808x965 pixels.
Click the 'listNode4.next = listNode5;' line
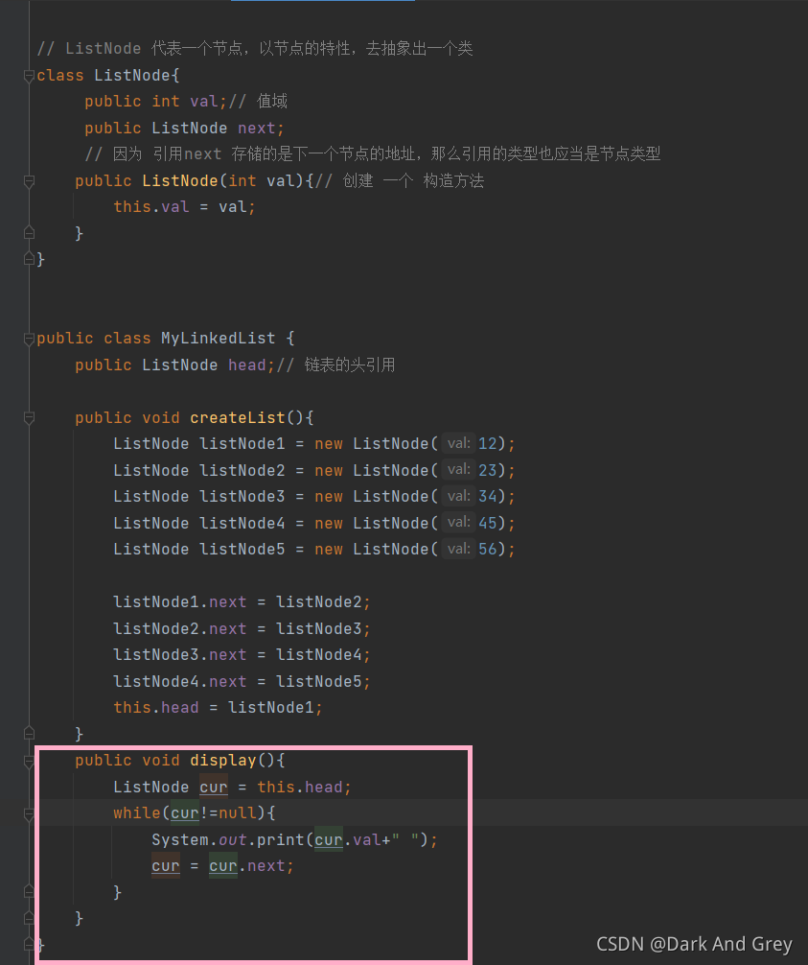(x=242, y=682)
